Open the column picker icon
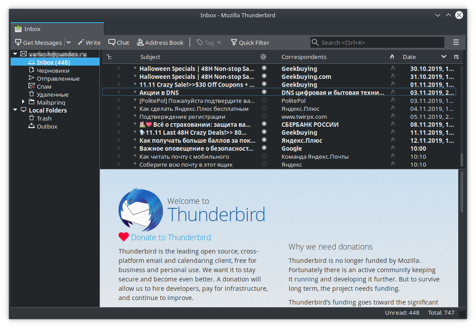The image size is (476, 328). 456,57
